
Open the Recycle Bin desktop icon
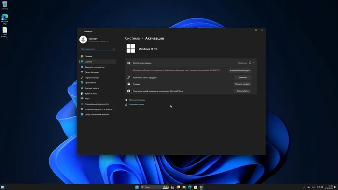click(5, 5)
